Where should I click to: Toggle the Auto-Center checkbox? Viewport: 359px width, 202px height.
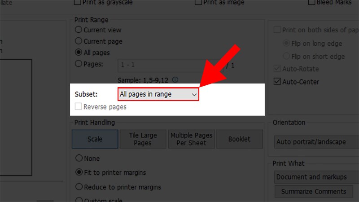coord(277,82)
